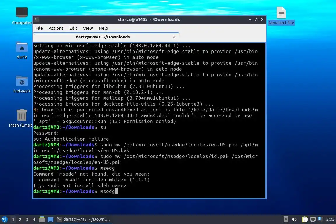
Task: Open clipboard manager tray icon
Action: 305,219
